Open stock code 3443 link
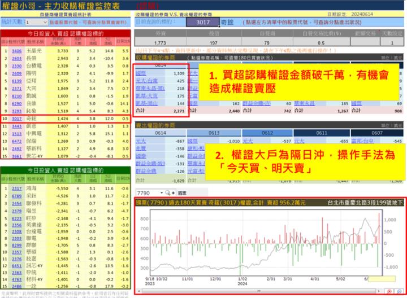This screenshot has width=407, height=298. pos(17,126)
